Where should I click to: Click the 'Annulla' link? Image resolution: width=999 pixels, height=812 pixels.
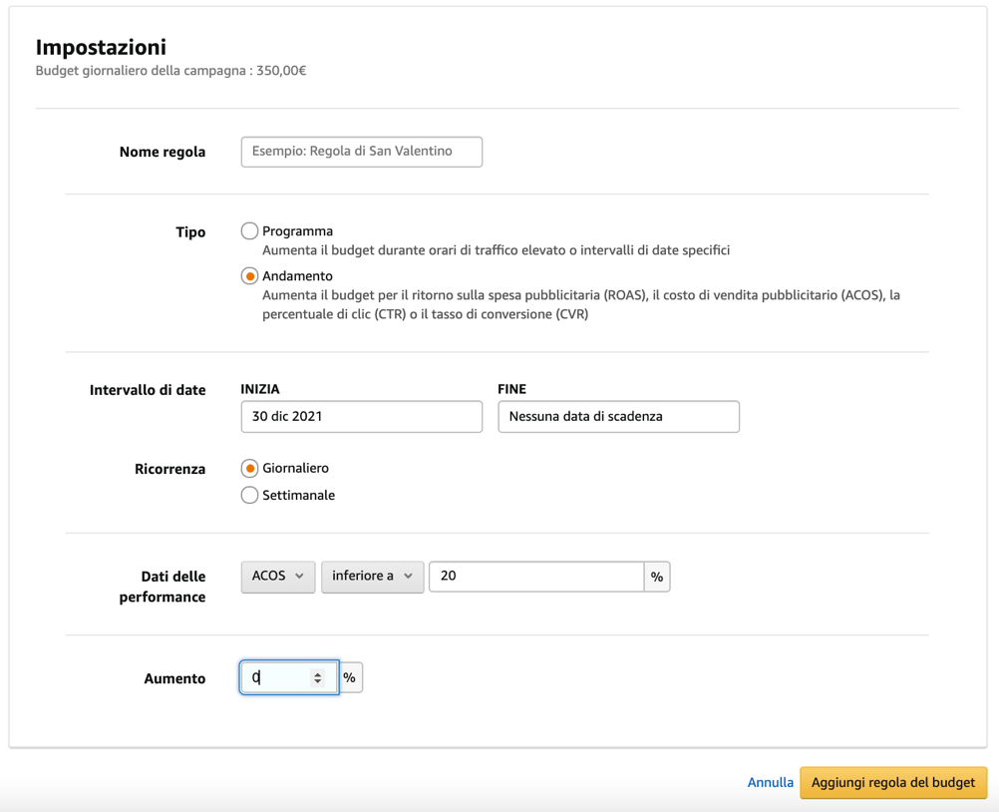[771, 782]
